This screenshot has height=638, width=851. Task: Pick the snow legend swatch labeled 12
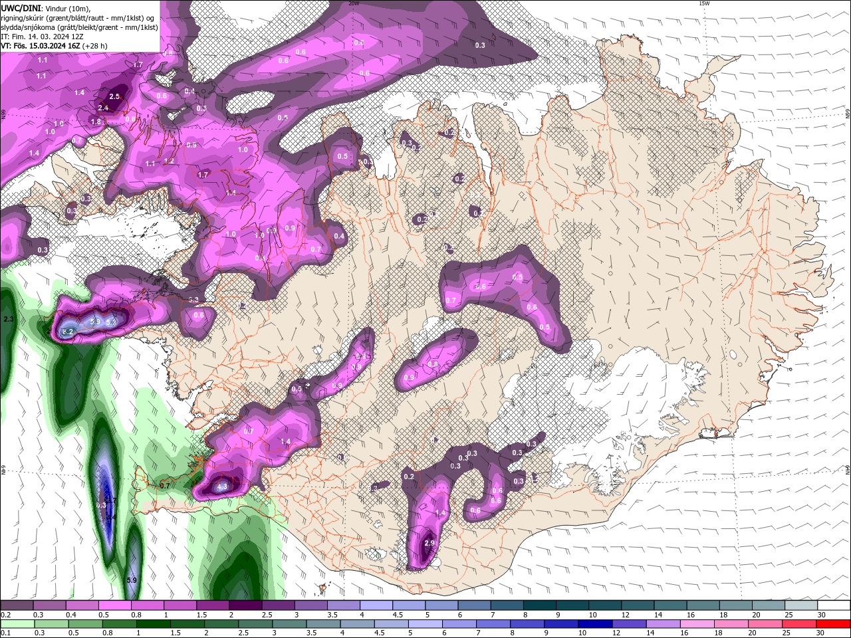pyautogui.click(x=638, y=605)
